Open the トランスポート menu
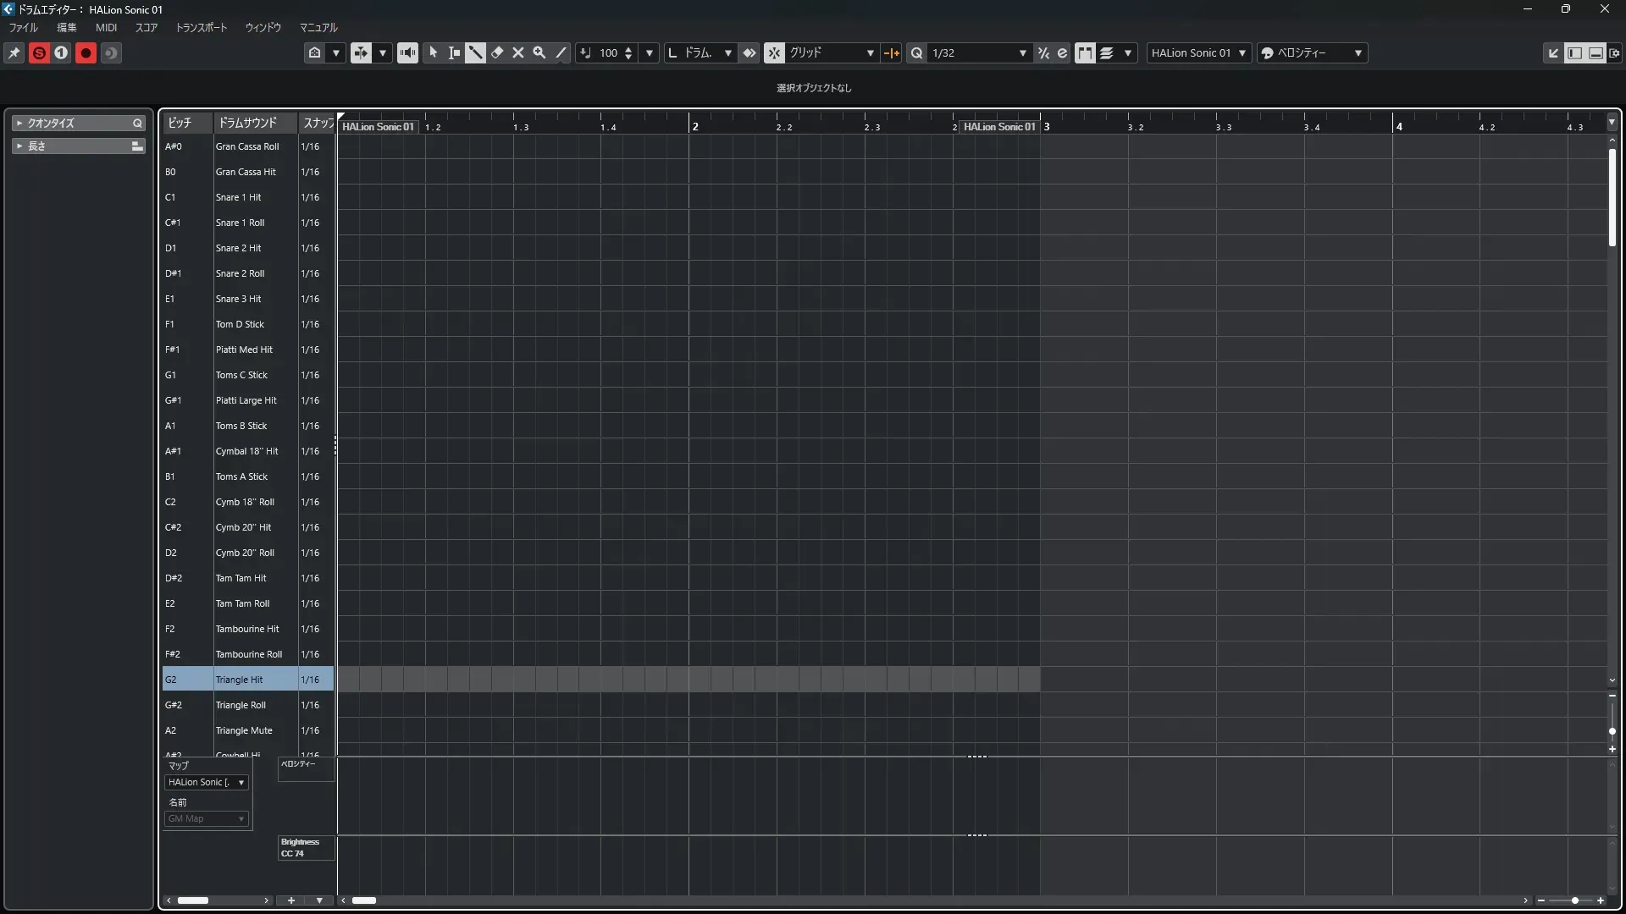Image resolution: width=1626 pixels, height=914 pixels. (201, 27)
